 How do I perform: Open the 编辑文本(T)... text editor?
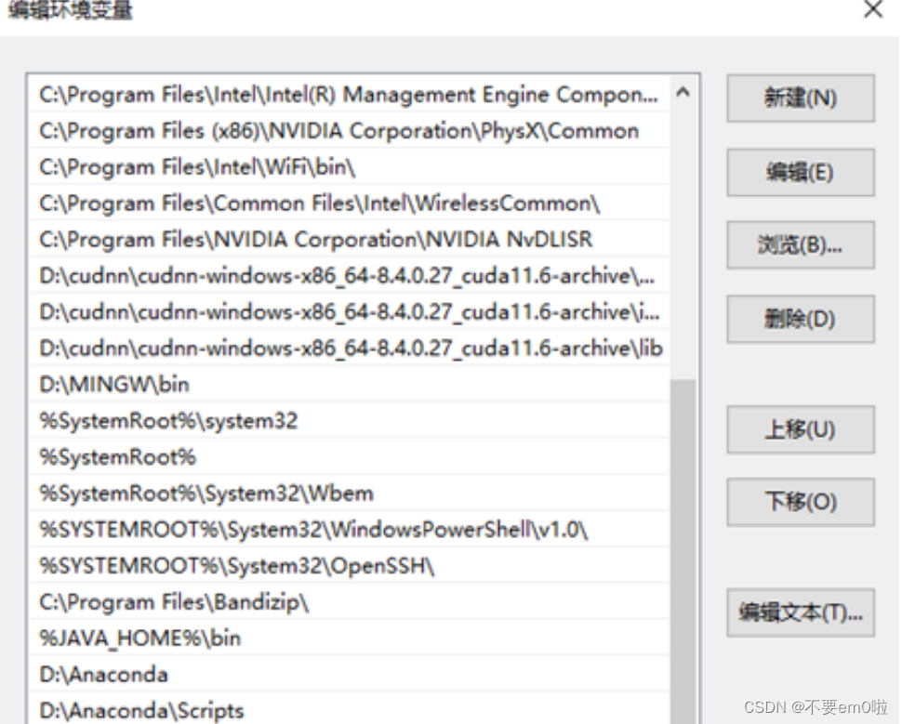801,612
